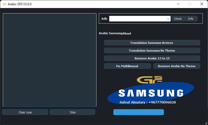Open the Adb device dropdown
Screen dimensions: 208x125
140,19
